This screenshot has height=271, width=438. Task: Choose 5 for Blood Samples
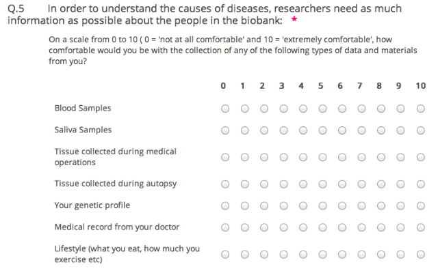tap(322, 109)
